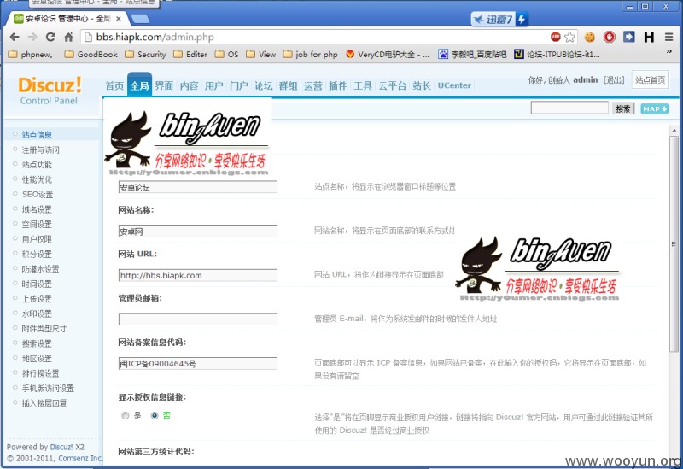Open the View bookmark folder
Image resolution: width=683 pixels, height=469 pixels.
click(x=261, y=55)
